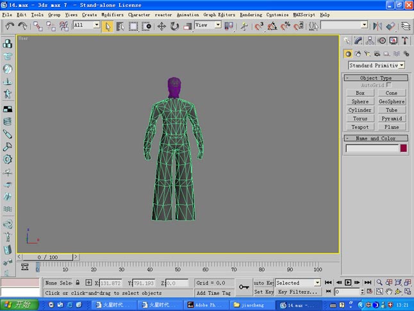The width and height of the screenshot is (414, 311).
Task: Open the Rendering menu
Action: (x=251, y=15)
